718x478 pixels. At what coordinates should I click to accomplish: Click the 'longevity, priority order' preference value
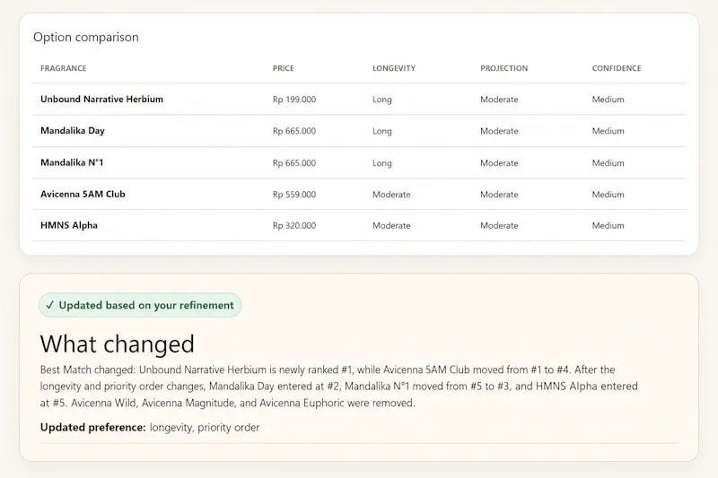(x=205, y=428)
